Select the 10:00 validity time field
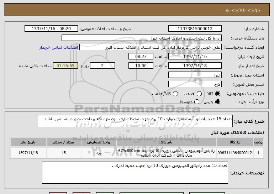The image size is (274, 194). (x=141, y=66)
